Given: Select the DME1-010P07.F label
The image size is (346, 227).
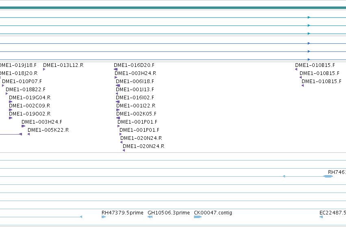Looking at the screenshot, I should [x=22, y=81].
